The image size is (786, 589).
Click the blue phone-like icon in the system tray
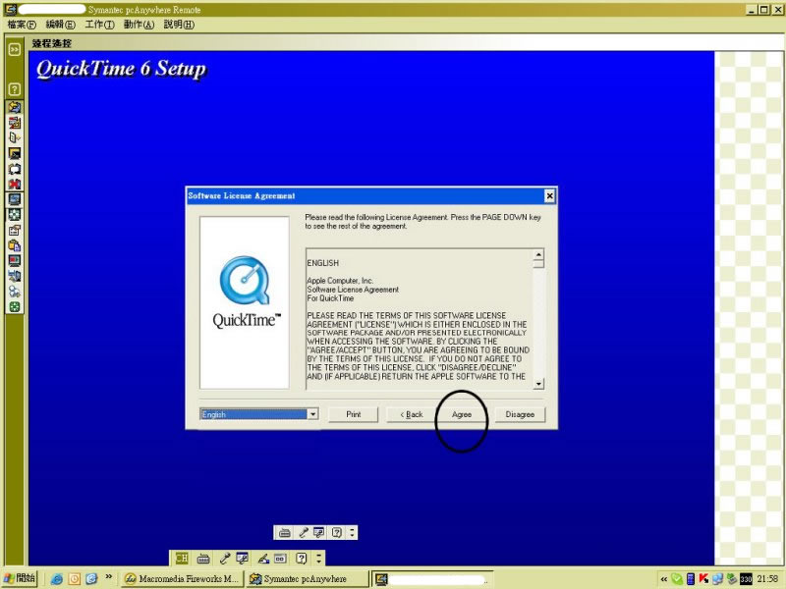pos(691,579)
